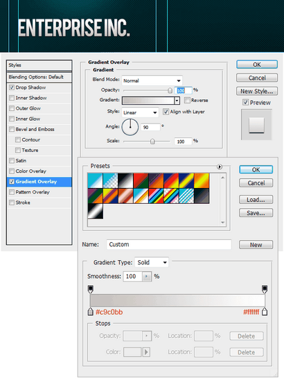Select the left opacity stop above gradient
The width and height of the screenshot is (284, 385).
pyautogui.click(x=91, y=289)
